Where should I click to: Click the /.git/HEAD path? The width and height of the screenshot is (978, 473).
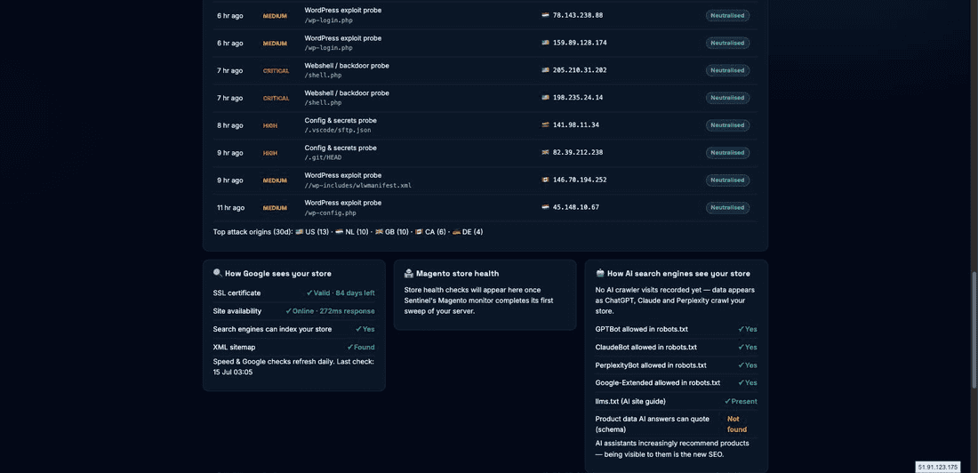(x=323, y=158)
